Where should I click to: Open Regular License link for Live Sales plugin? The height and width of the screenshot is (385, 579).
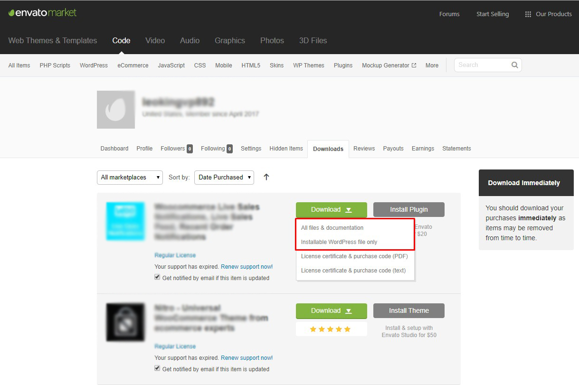(x=175, y=255)
